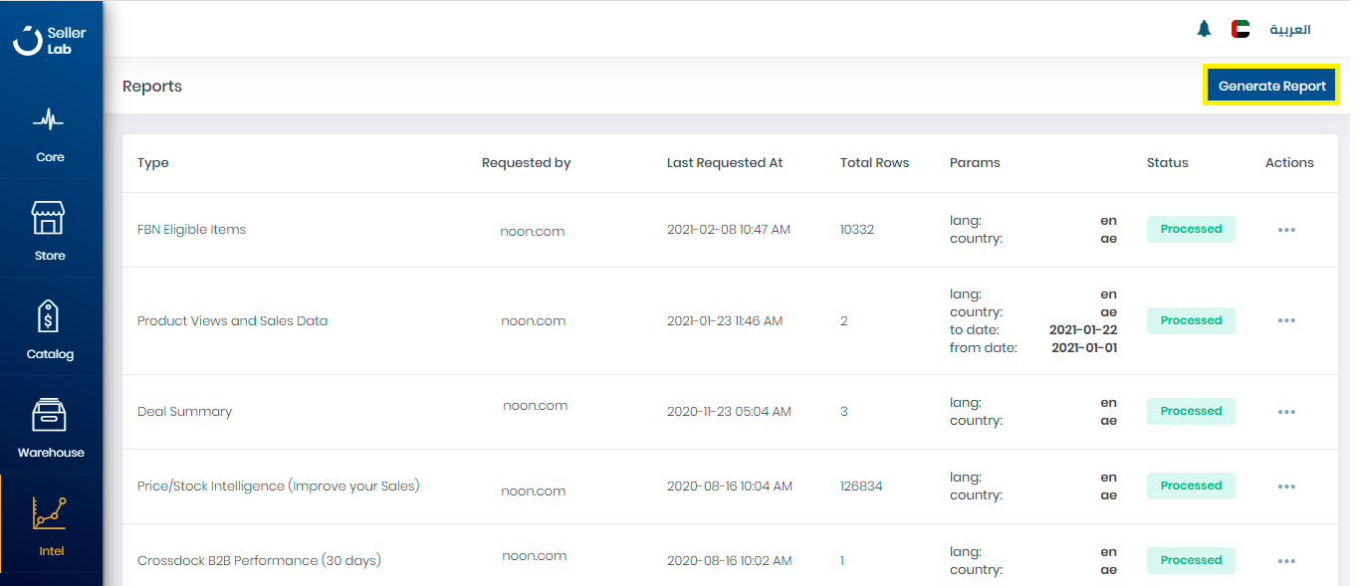Click the Generate Report button

coord(1271,86)
